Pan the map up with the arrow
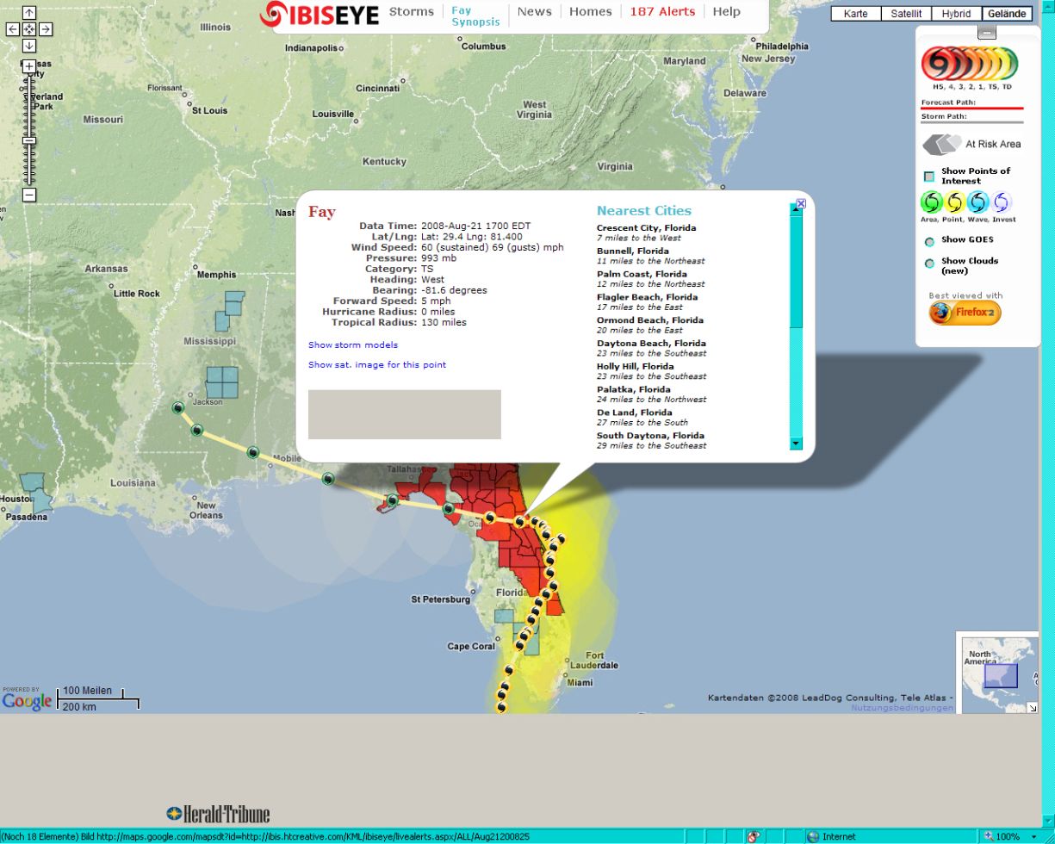Screen dimensions: 1055x844 tap(29, 13)
